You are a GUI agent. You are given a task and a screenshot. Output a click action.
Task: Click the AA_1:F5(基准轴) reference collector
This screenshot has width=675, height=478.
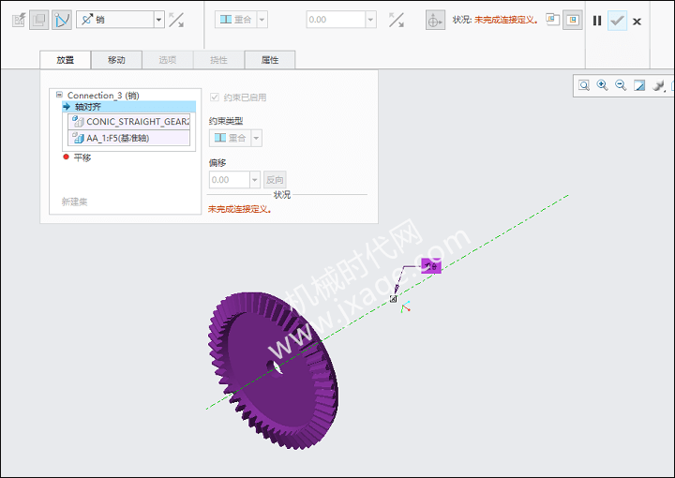128,138
